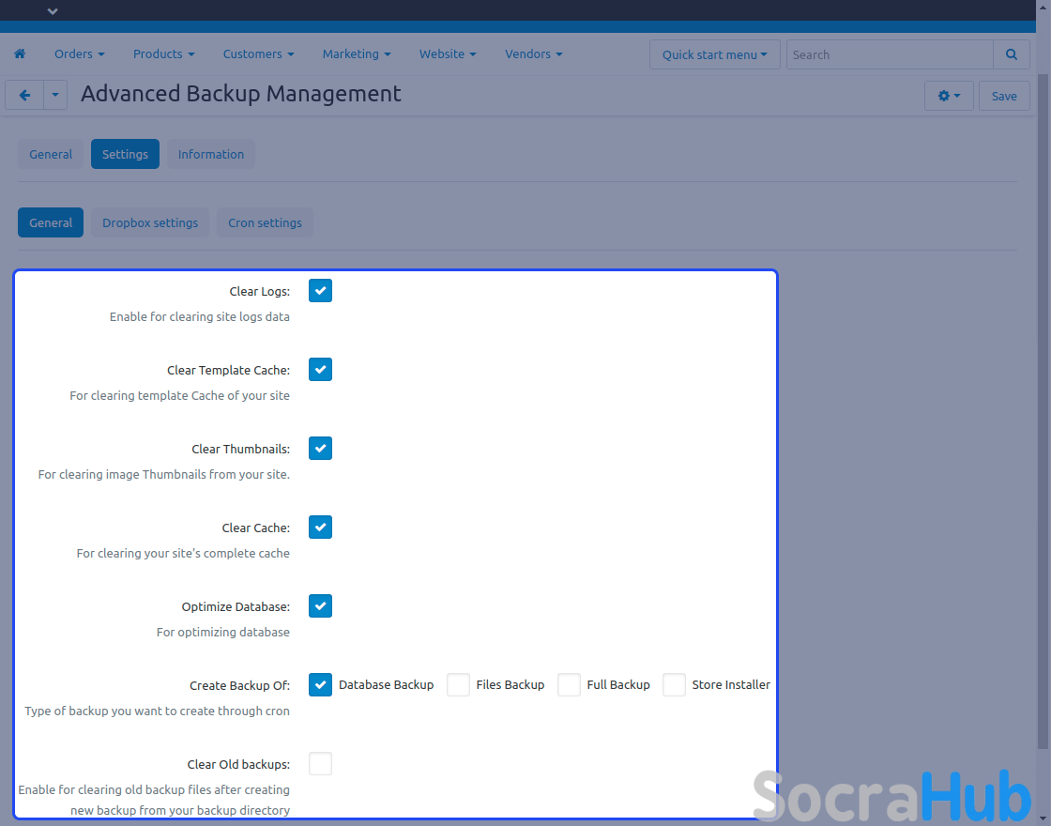Click the chevron icon in top bar
The width and height of the screenshot is (1051, 826).
pyautogui.click(x=53, y=11)
